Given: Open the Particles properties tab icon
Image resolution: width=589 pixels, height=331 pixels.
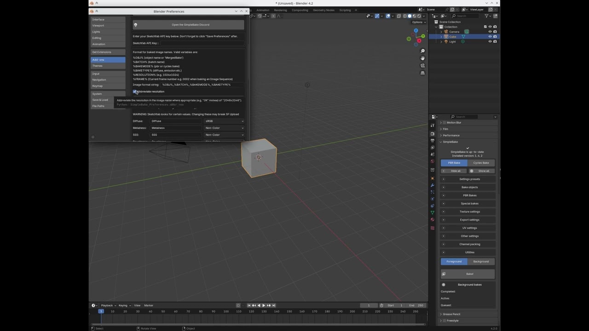Looking at the screenshot, I should coord(432,192).
